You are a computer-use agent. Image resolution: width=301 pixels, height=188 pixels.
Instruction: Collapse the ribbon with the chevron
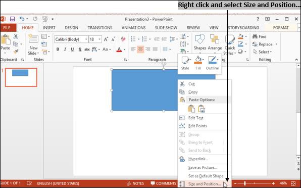point(296,60)
